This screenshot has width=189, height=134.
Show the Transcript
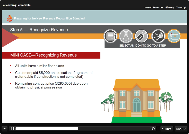pyautogui.click(x=181, y=7)
